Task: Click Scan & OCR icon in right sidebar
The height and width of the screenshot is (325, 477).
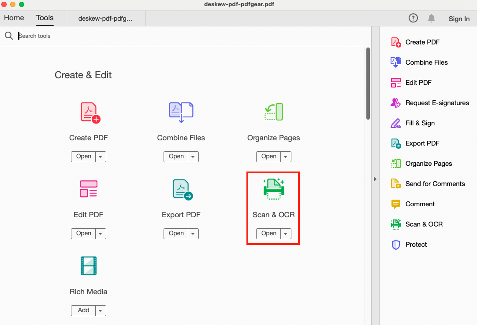Action: (x=396, y=224)
